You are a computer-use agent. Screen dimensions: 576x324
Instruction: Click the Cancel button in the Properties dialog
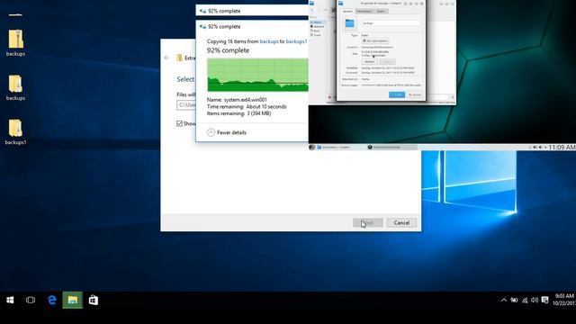click(x=415, y=94)
